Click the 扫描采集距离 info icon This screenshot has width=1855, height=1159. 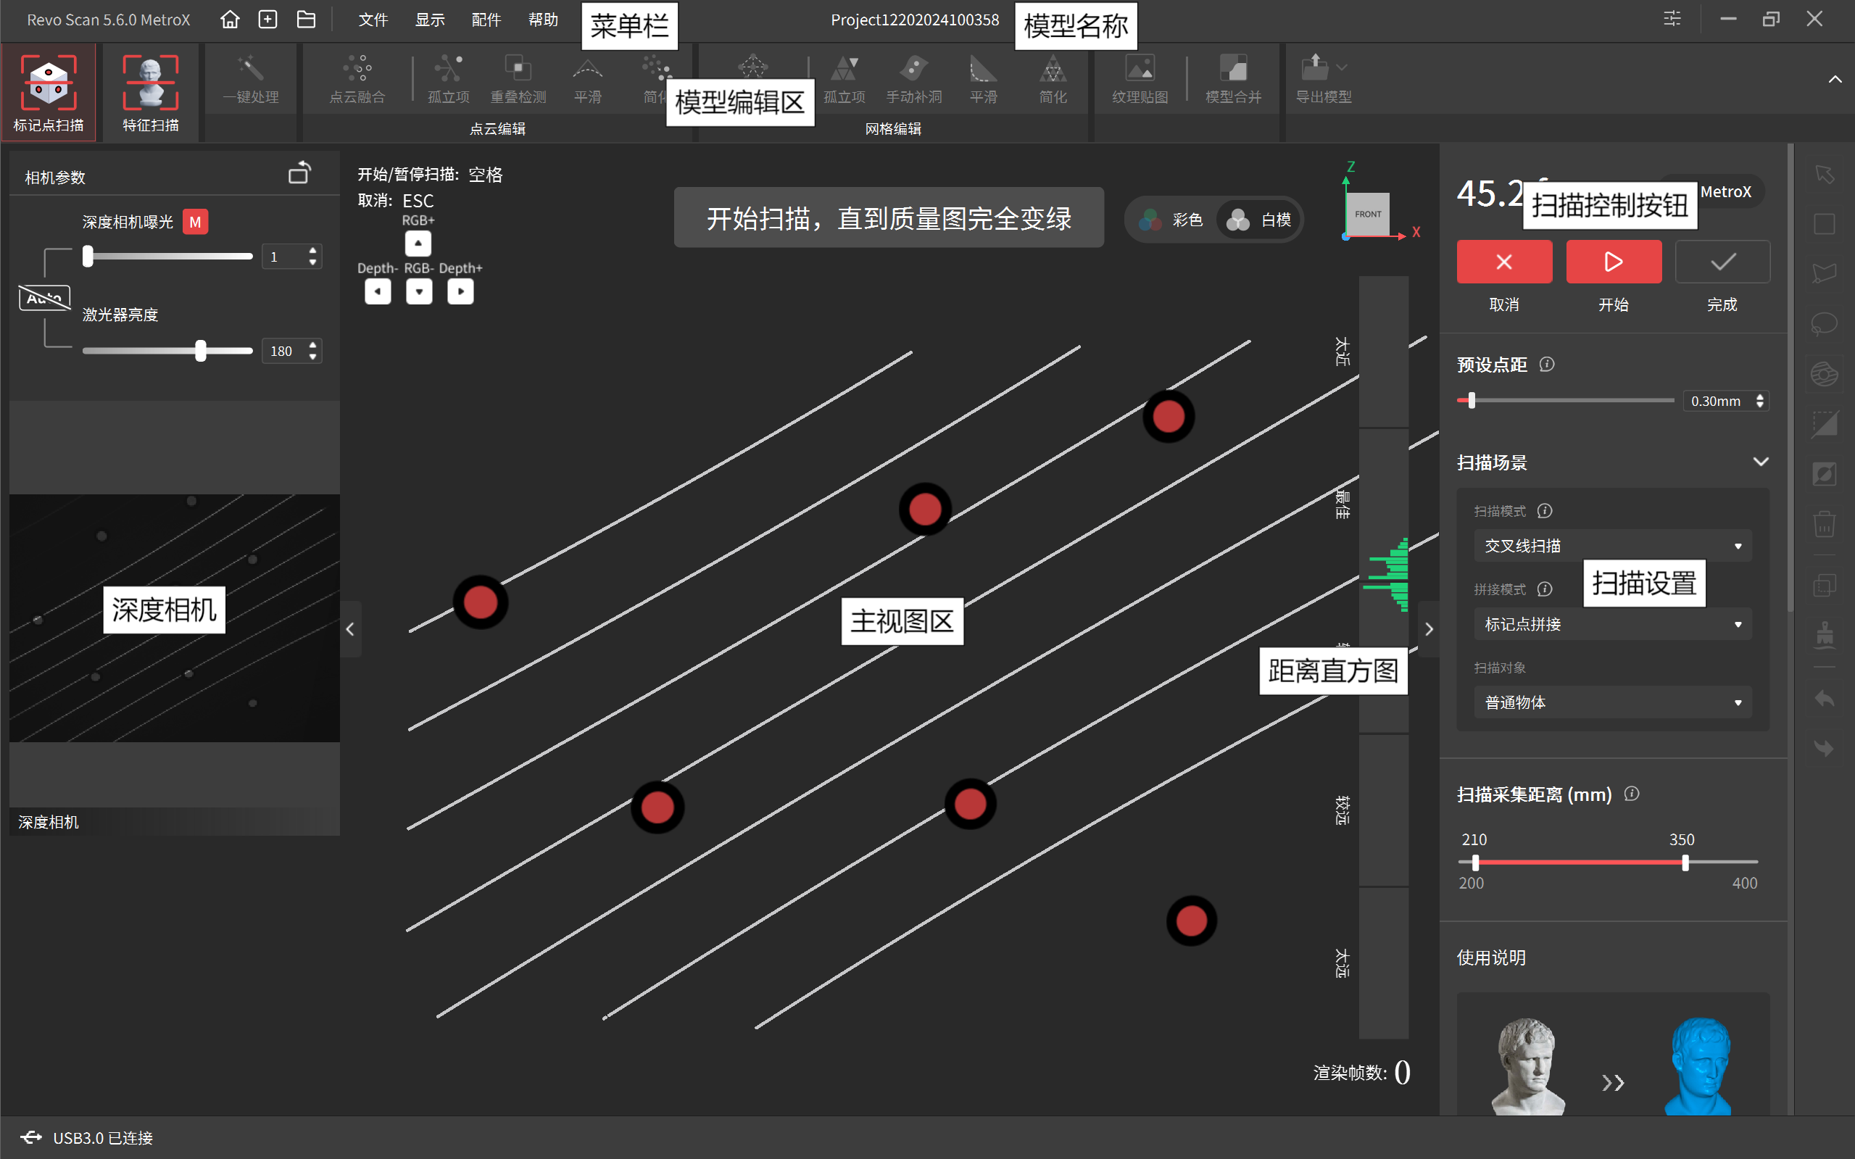click(x=1631, y=794)
